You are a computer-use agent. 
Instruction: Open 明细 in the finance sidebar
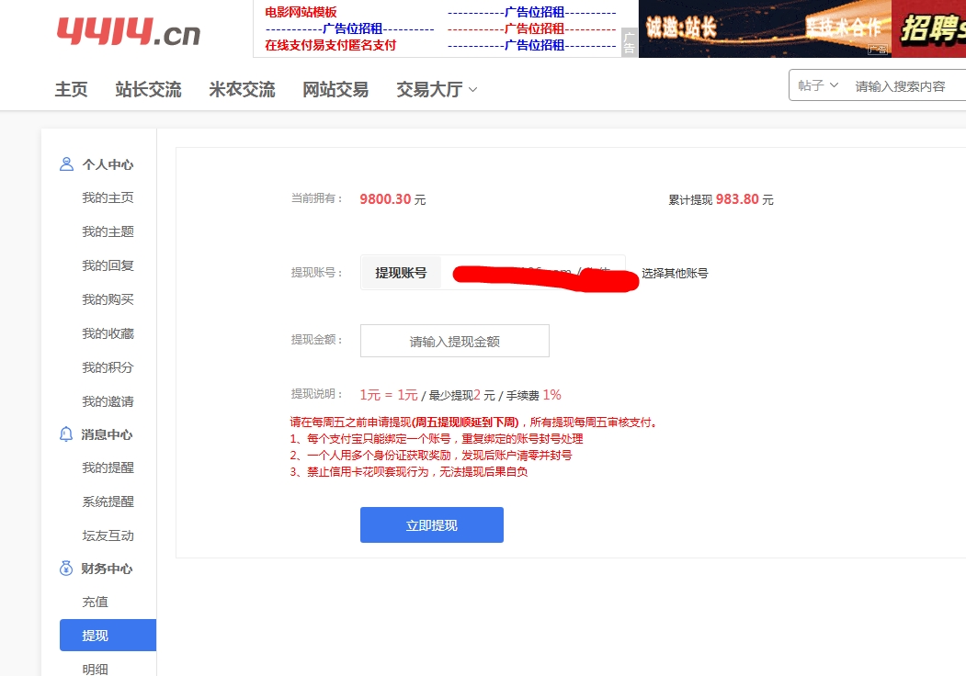coord(95,669)
